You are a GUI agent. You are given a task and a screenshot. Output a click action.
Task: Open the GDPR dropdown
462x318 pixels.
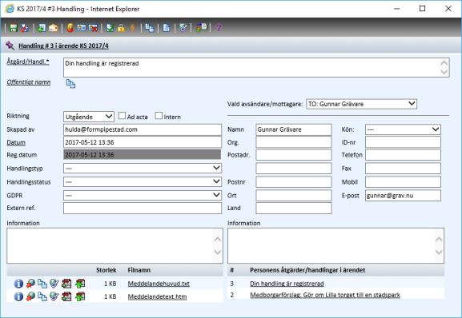click(143, 195)
